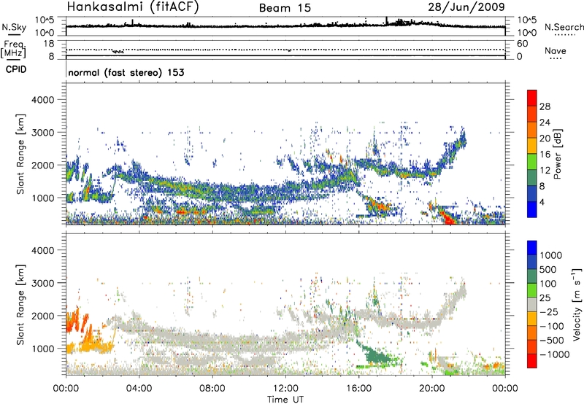Screen dimensions: 584x404
Task: Click the -25 label on velocity colorbar
Action: 549,312
